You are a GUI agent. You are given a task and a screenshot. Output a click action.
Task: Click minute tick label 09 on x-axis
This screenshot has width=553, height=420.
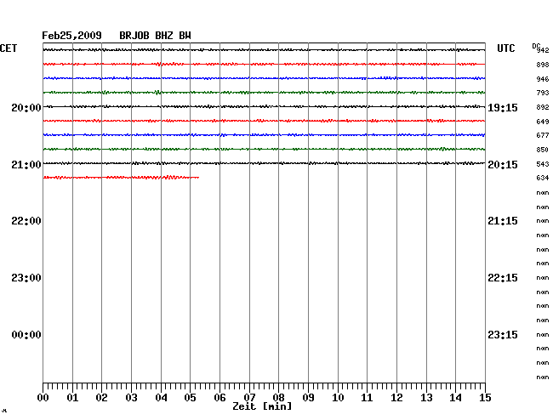pos(308,398)
